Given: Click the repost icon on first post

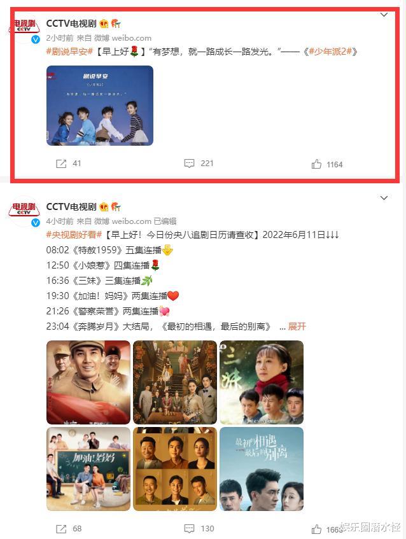Looking at the screenshot, I should (61, 164).
